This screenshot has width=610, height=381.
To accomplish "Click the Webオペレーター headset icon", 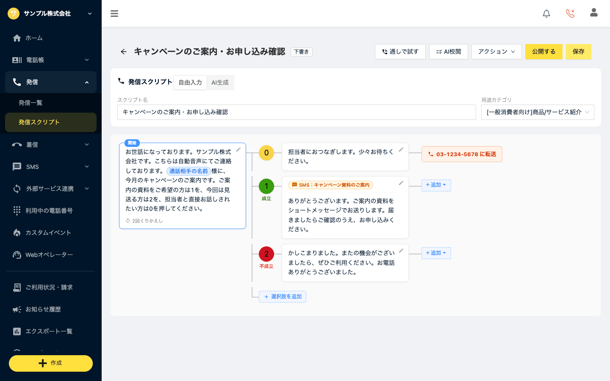I will tap(17, 254).
